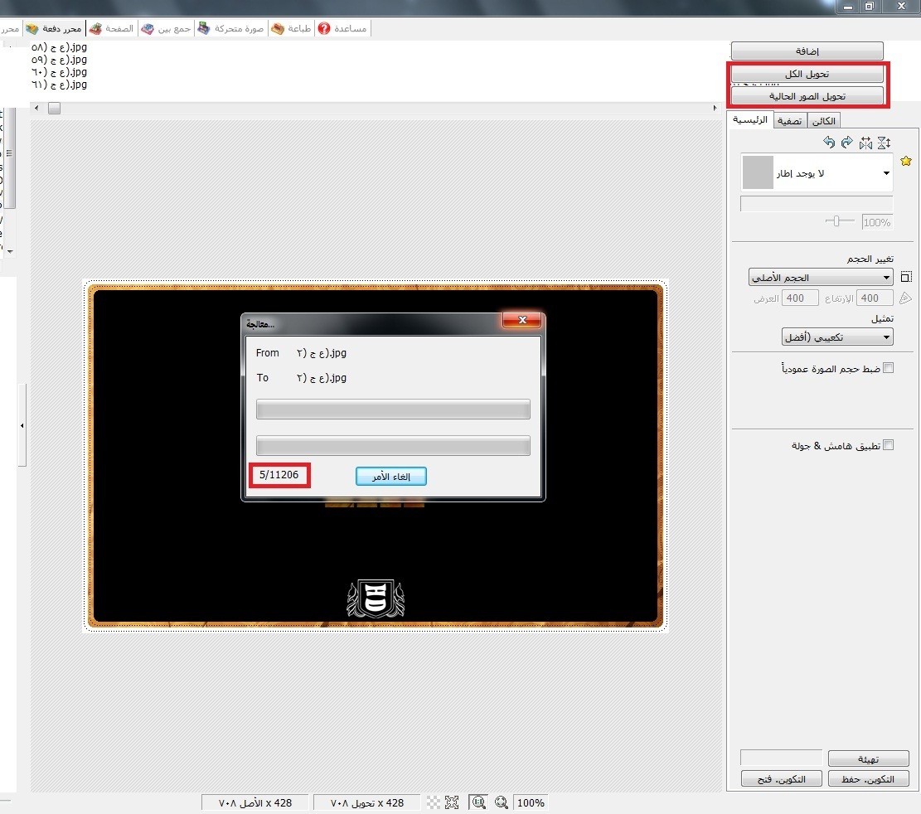Click the rotate left arrow icon

pyautogui.click(x=829, y=143)
